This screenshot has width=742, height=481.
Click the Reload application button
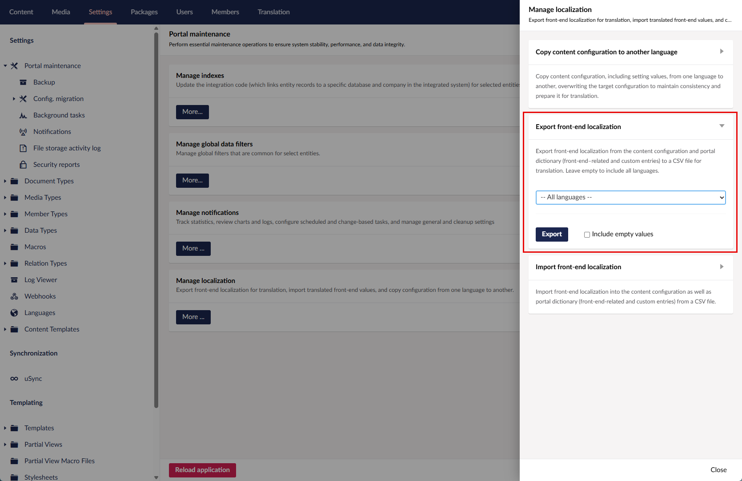(x=202, y=470)
